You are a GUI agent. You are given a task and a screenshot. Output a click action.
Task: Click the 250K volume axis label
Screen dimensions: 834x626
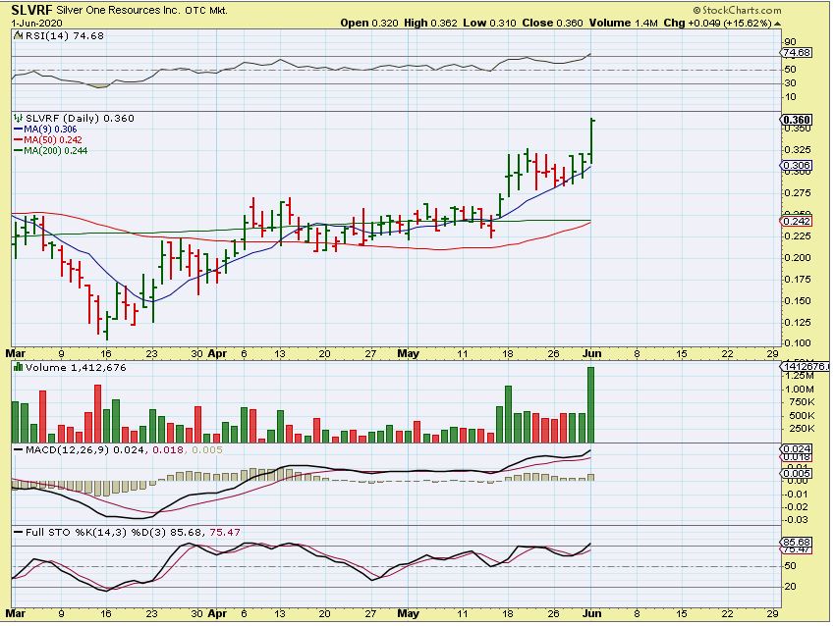pyautogui.click(x=801, y=429)
